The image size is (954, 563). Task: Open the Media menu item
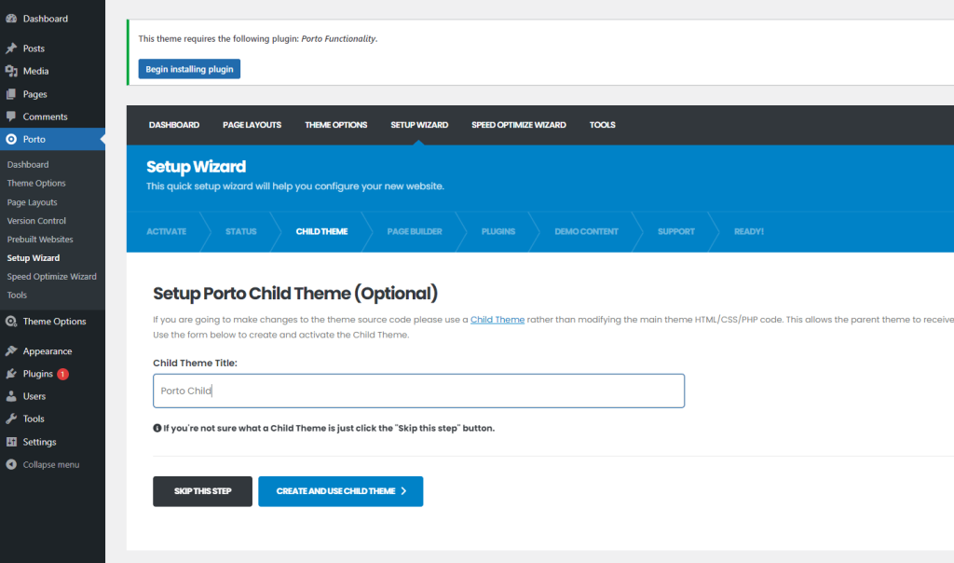(52, 71)
